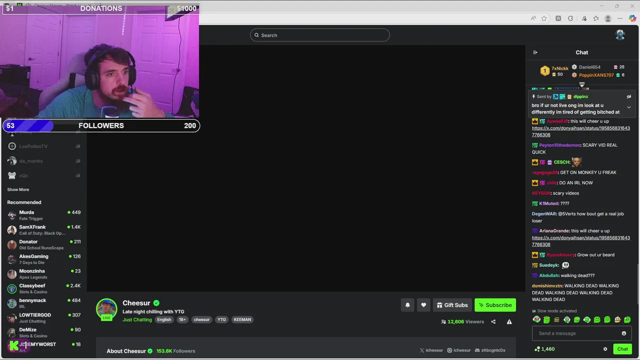
Task: Click Show More in followed channels
Action: [18, 189]
